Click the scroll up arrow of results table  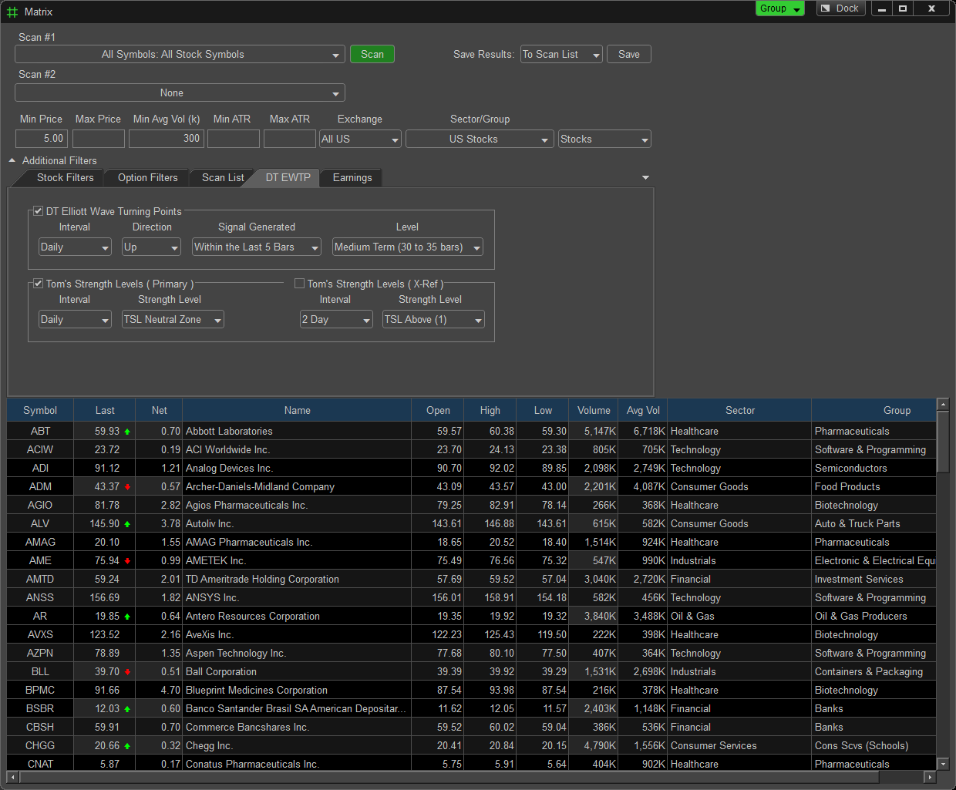[x=942, y=405]
